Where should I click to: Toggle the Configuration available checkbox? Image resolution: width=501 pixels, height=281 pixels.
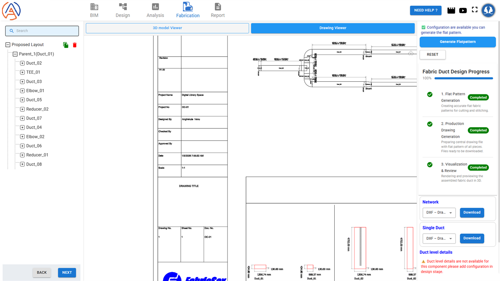tap(423, 28)
